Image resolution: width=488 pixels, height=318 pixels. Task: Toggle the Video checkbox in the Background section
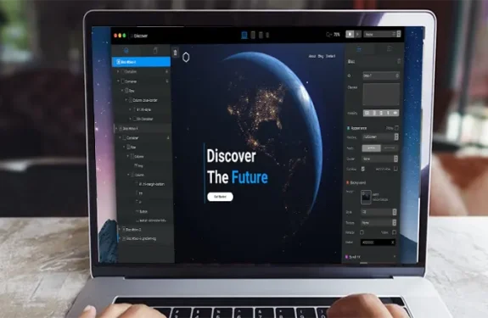point(394,232)
